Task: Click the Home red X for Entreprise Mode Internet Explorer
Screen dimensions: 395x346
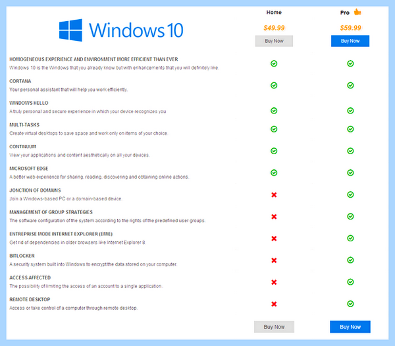Action: coord(274,239)
